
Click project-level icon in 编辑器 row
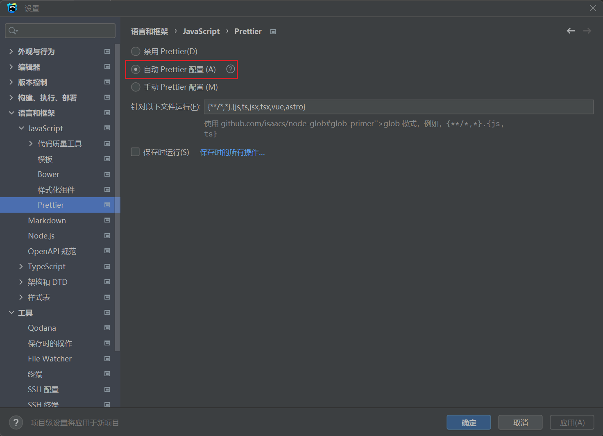click(107, 66)
